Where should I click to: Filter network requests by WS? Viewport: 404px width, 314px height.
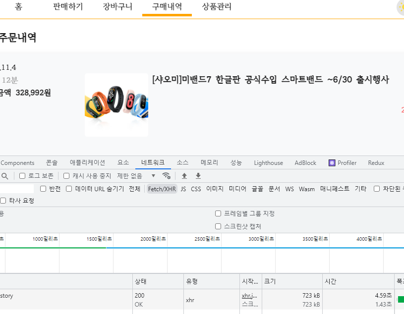click(289, 189)
